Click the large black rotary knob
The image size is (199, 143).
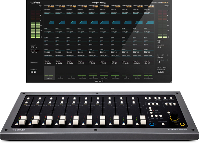point(174,115)
